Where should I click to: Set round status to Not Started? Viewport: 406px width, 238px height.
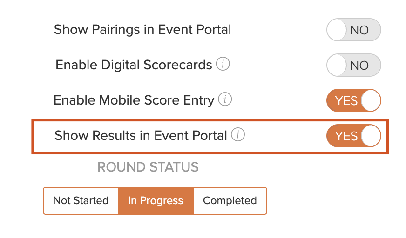81,201
